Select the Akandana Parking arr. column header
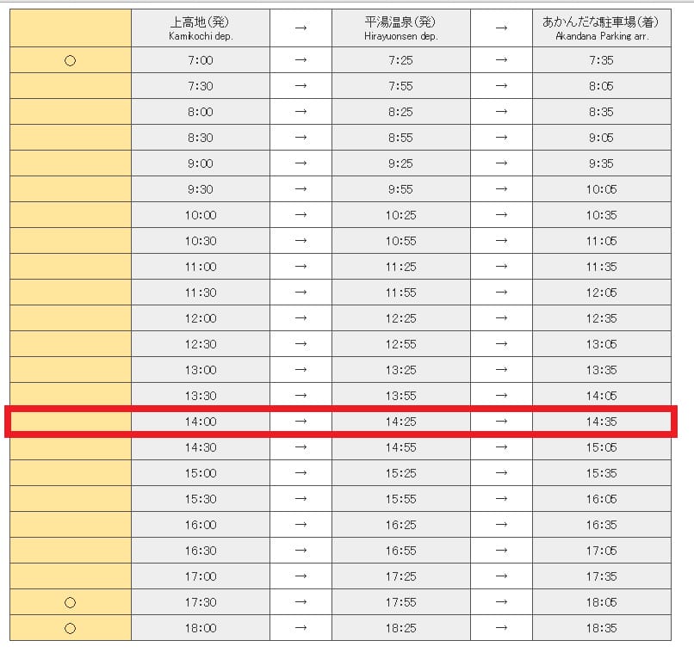This screenshot has height=659, width=694. tap(602, 28)
